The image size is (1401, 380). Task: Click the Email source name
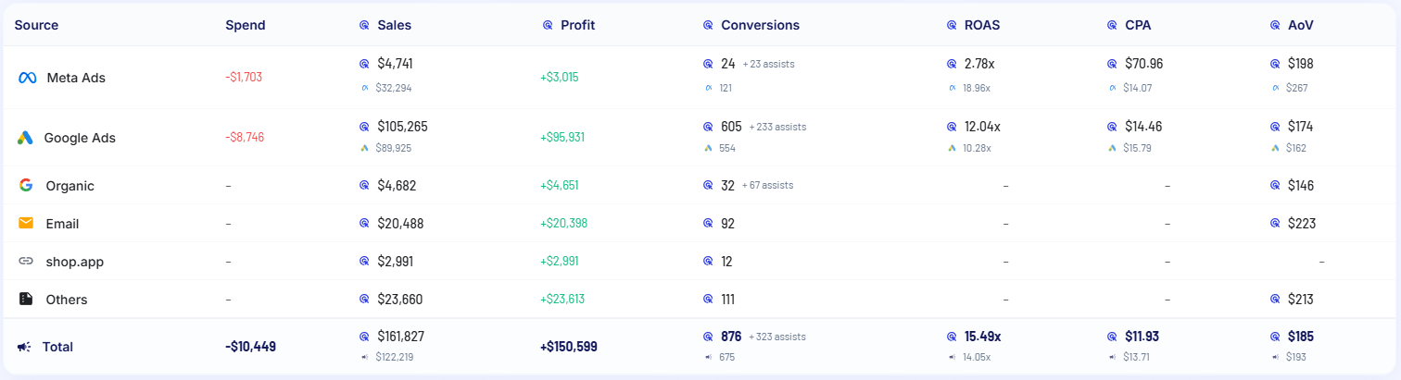tap(62, 224)
